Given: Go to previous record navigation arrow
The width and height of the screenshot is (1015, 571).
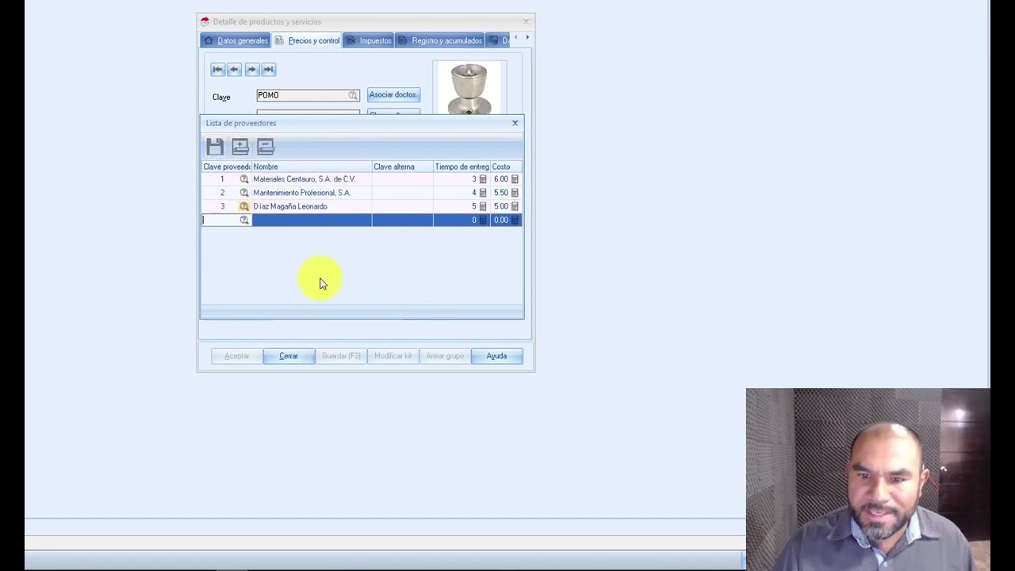Looking at the screenshot, I should (234, 70).
